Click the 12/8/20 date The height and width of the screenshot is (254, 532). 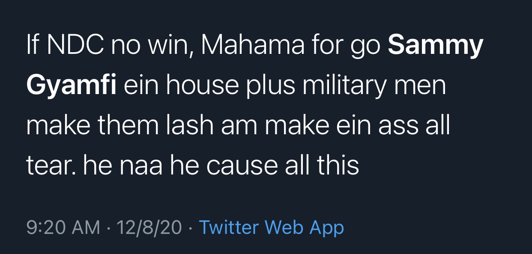[x=149, y=227]
